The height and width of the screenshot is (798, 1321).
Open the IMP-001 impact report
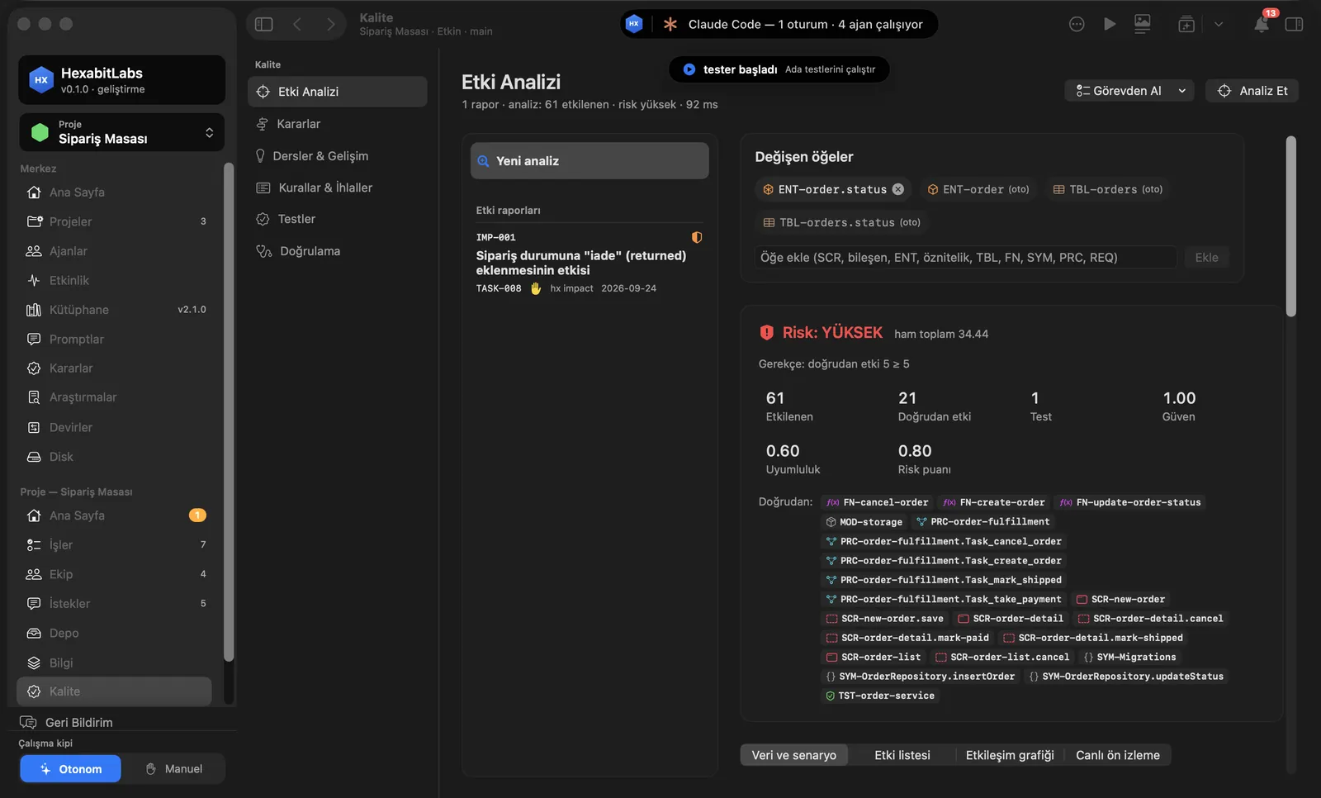pyautogui.click(x=589, y=263)
